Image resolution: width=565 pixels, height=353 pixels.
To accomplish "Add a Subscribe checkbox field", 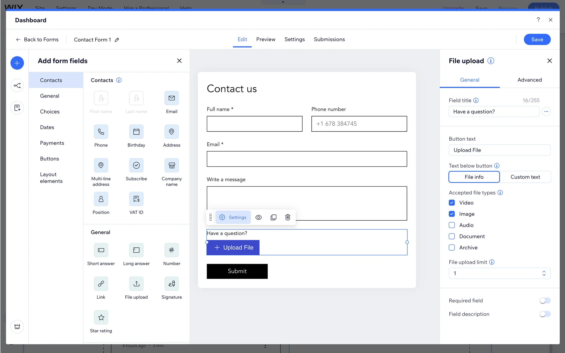I will point(136,166).
